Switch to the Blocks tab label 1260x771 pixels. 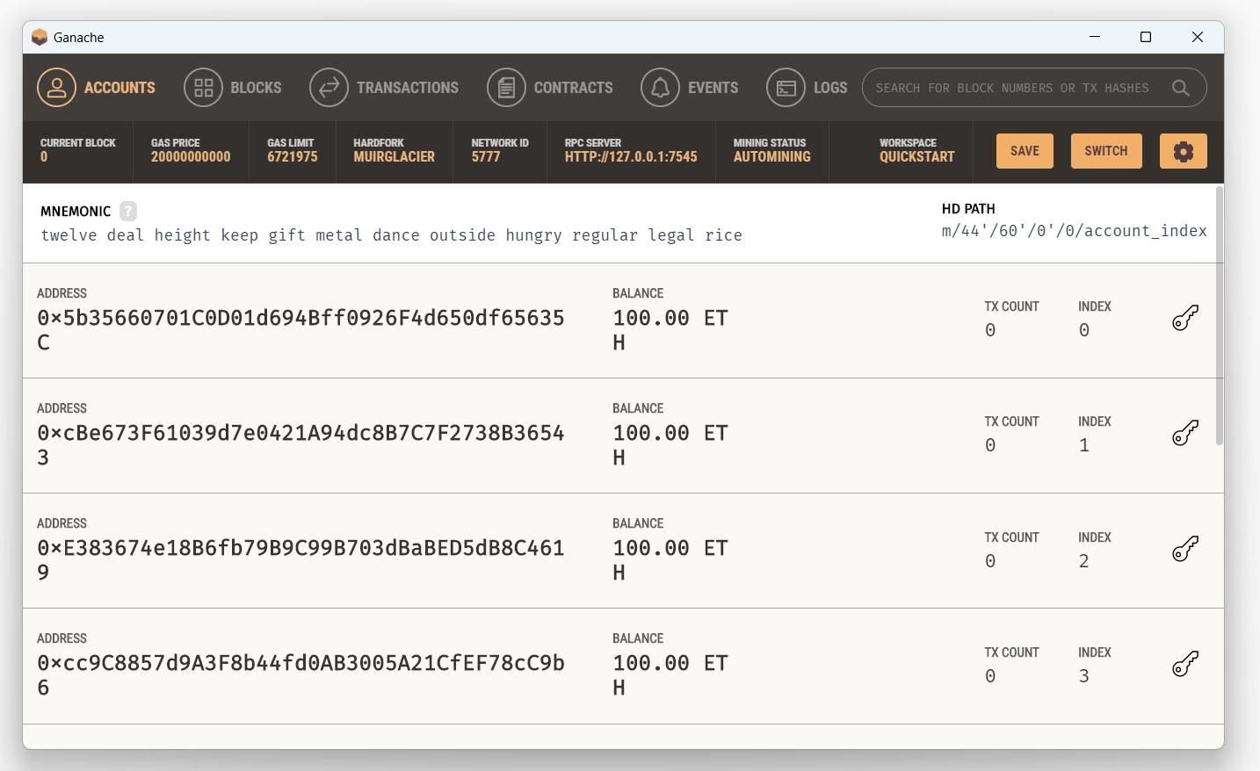click(256, 88)
